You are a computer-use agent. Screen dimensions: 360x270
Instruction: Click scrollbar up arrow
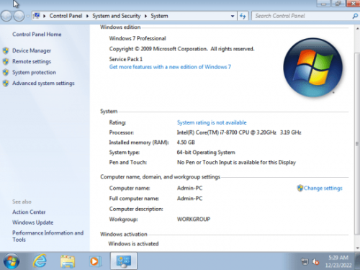357,29
